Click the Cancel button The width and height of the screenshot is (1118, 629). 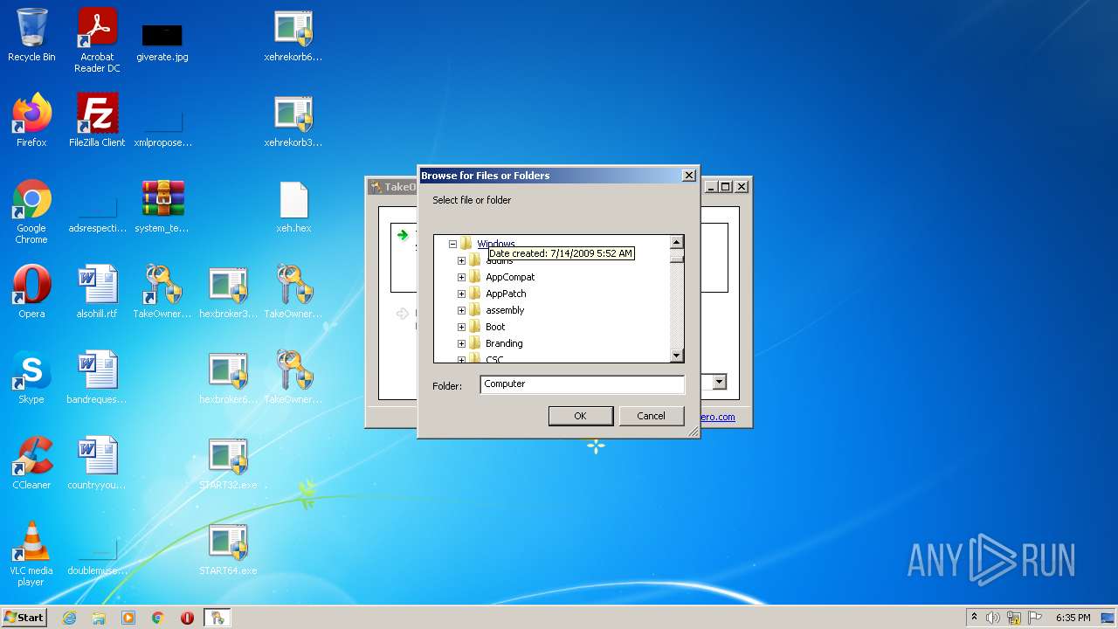click(651, 416)
